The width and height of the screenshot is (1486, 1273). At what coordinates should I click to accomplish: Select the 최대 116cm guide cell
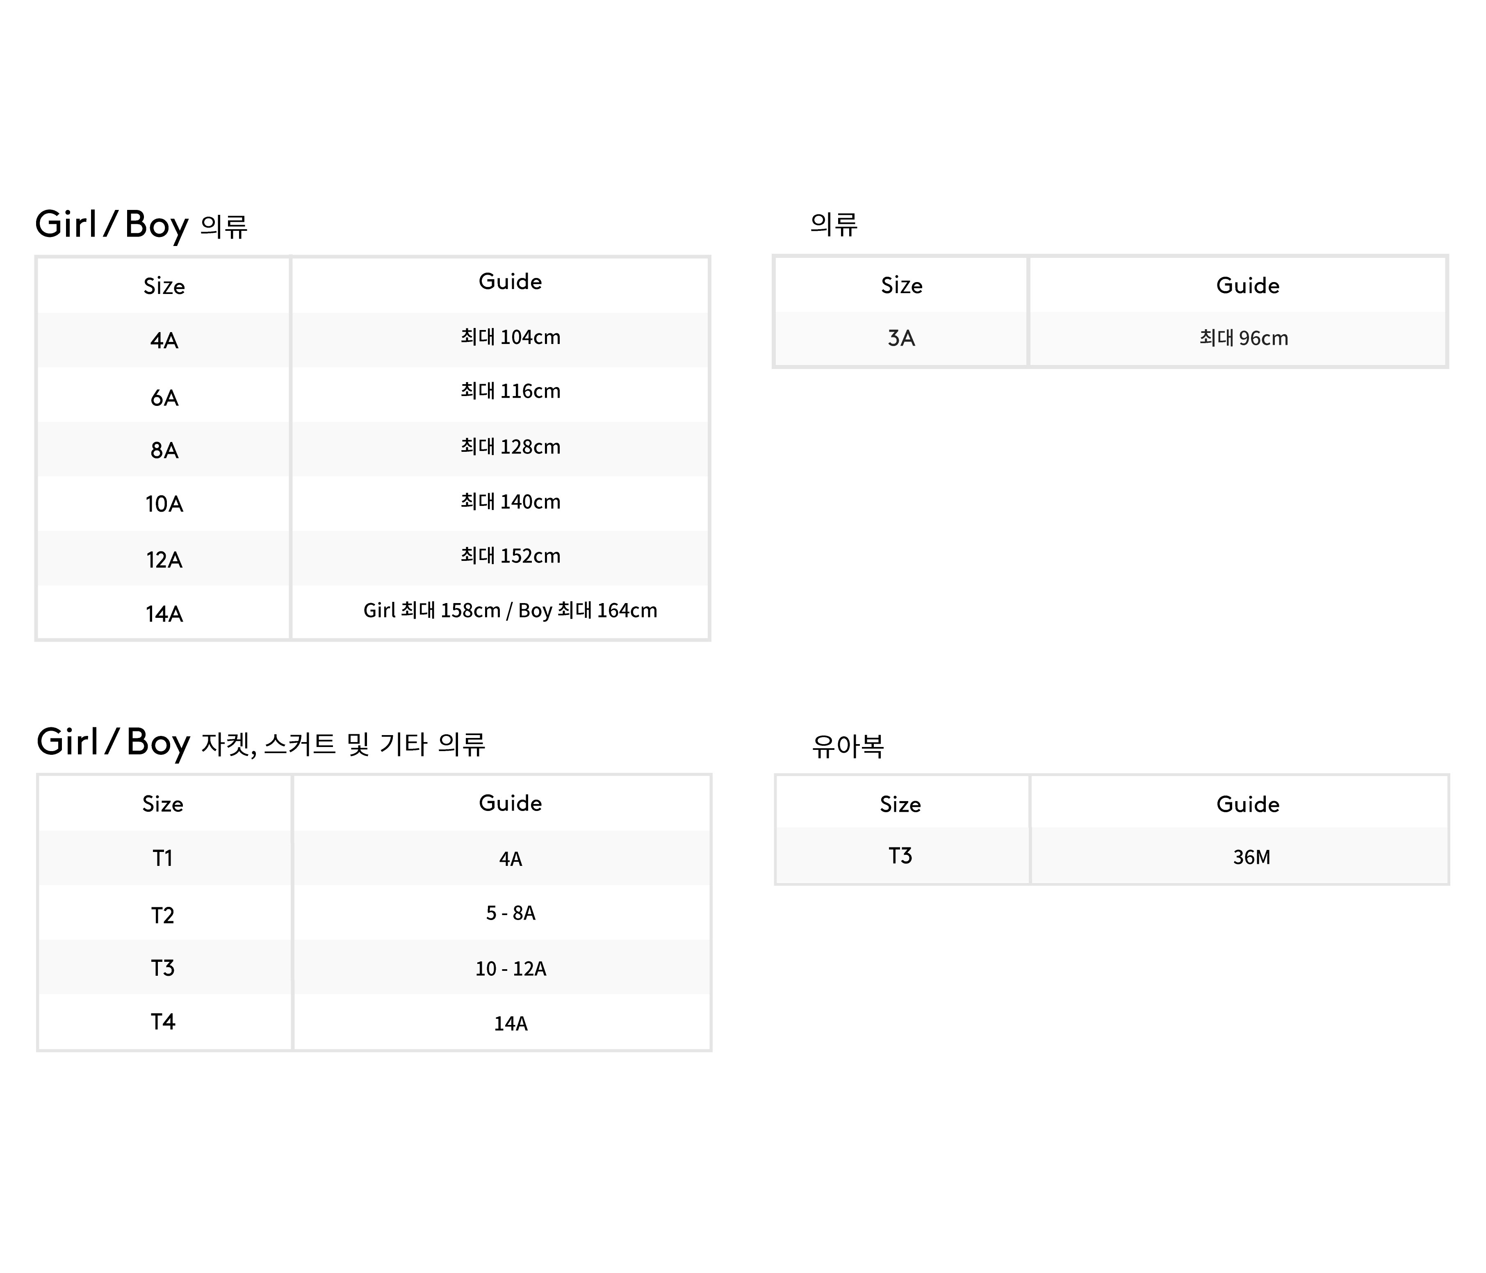coord(510,391)
